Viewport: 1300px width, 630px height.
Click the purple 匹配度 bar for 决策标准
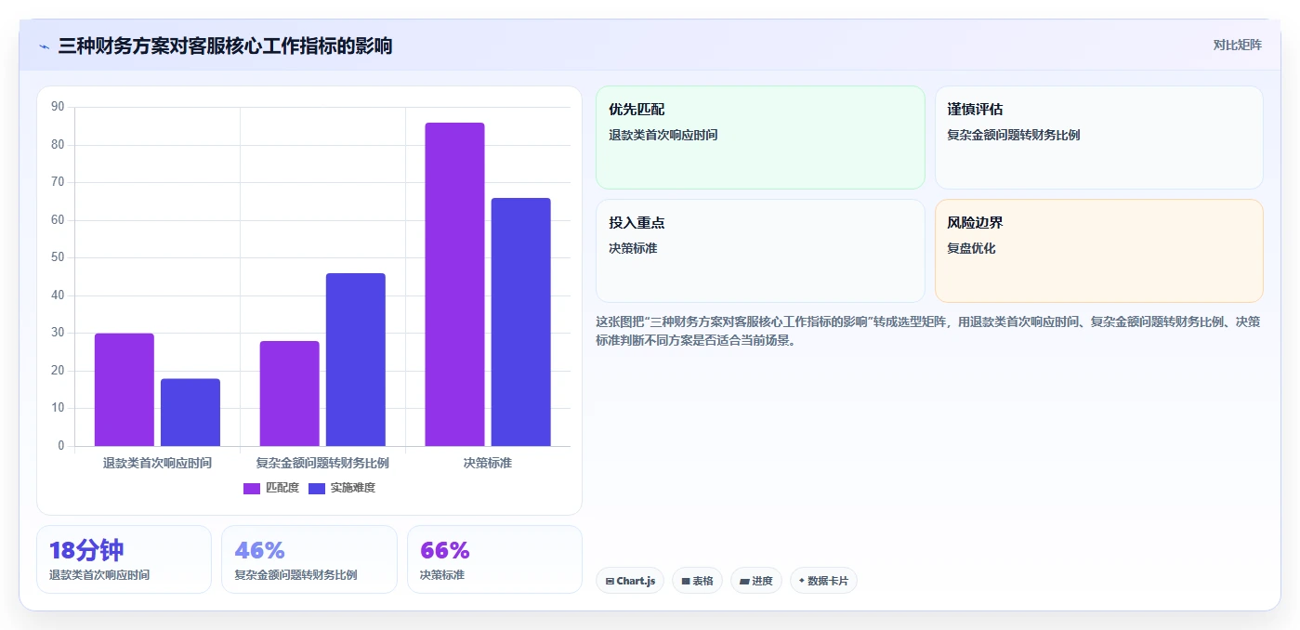pyautogui.click(x=454, y=284)
